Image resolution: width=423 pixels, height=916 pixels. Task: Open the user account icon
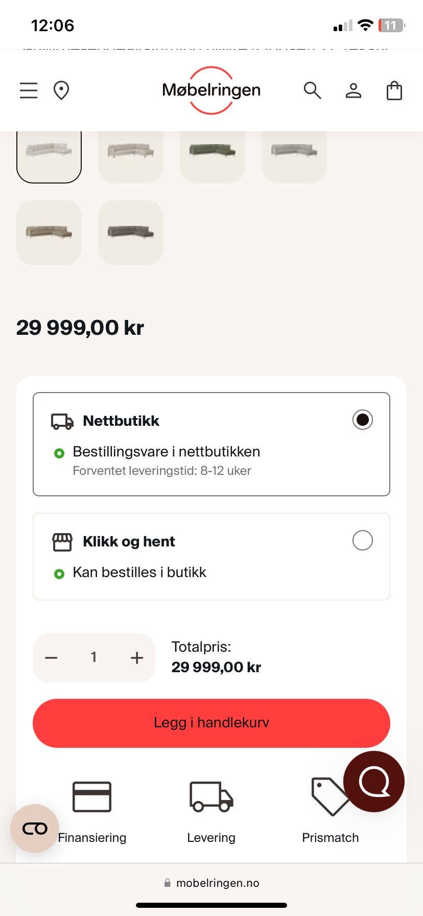click(353, 90)
